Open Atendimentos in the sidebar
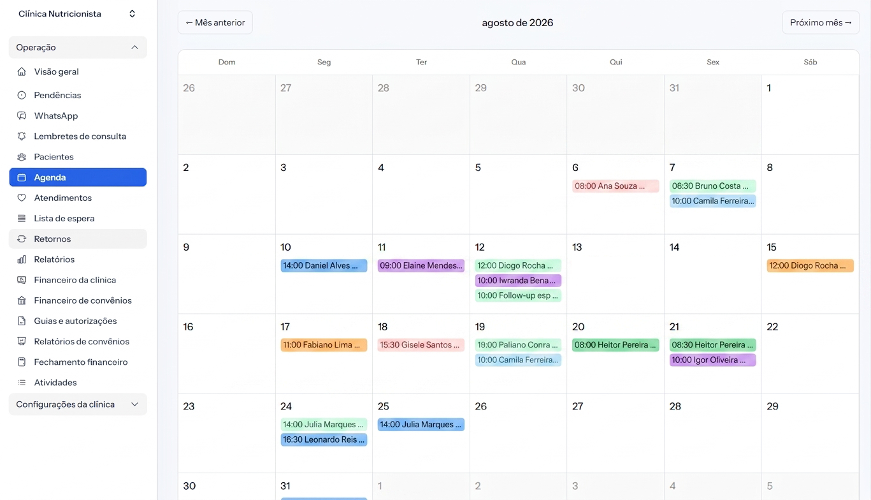 click(78, 198)
